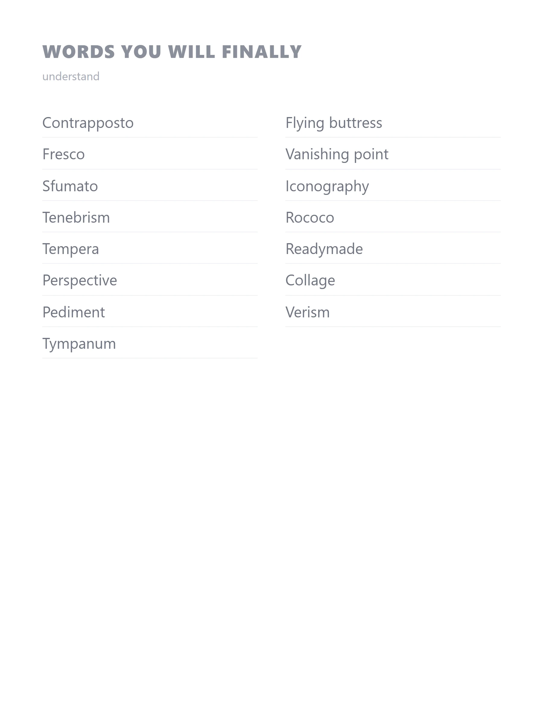
Task: Open the Verism term
Action: pyautogui.click(x=308, y=312)
